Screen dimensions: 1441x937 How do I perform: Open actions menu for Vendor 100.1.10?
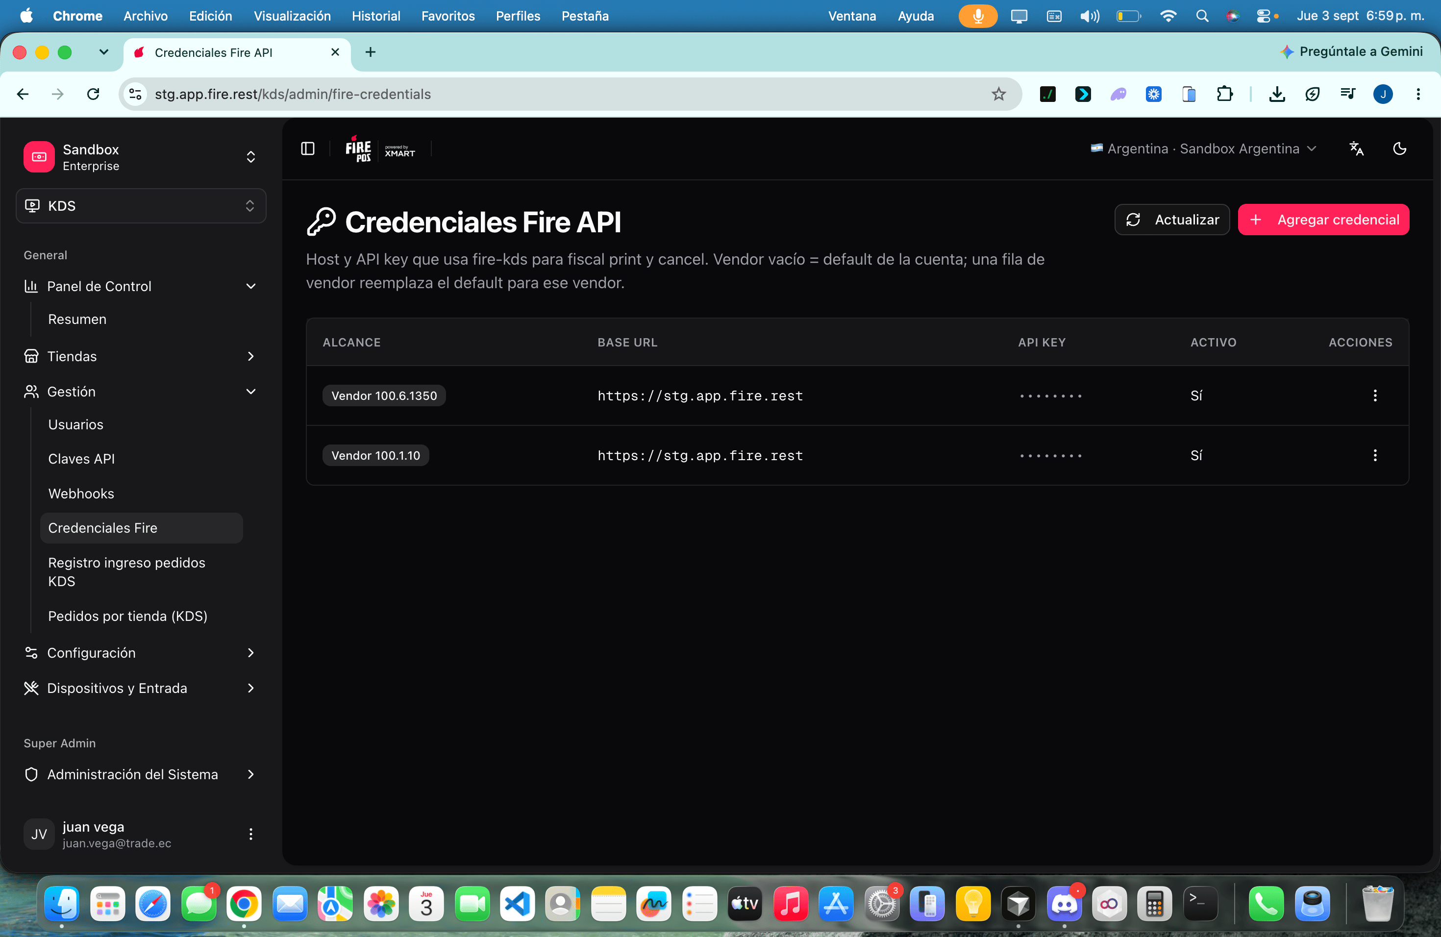[1375, 455]
